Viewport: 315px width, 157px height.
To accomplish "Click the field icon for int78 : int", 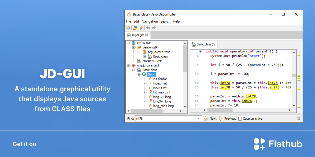I will [x=150, y=88].
